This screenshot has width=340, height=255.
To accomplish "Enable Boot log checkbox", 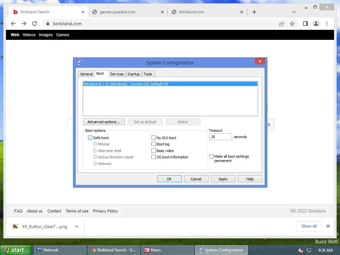I will click(153, 144).
